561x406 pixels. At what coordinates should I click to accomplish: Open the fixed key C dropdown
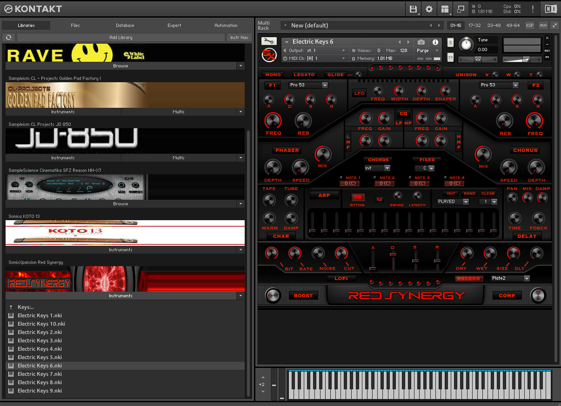(425, 168)
